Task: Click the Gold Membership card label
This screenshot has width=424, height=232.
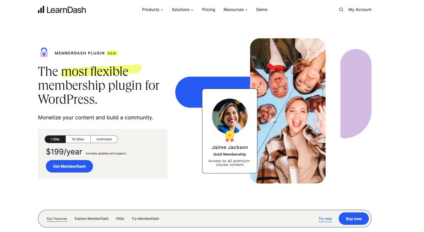Action: tap(229, 154)
